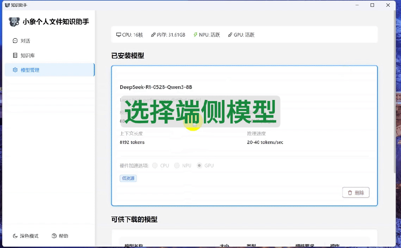Screen dimensions: 401x248
Task: Click the gear icon for 模型管理
Action: coord(15,70)
